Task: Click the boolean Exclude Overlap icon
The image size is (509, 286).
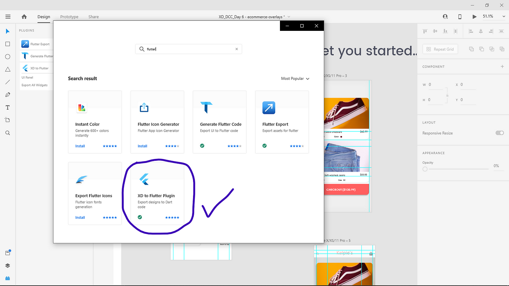Action: coord(502,49)
